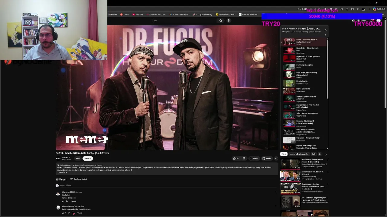Reply to the Härikulâde comment via Yanıtla
This screenshot has height=217, width=387.
tap(73, 201)
